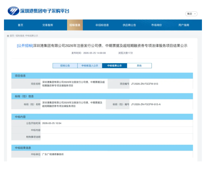This screenshot has width=205, height=171.
Task: Open the 非招标信息 navigation item
Action: point(102,25)
